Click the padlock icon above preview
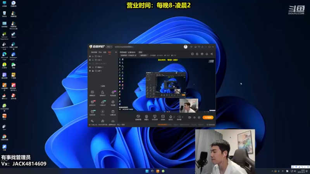This screenshot has width=310, height=174. (x=197, y=54)
